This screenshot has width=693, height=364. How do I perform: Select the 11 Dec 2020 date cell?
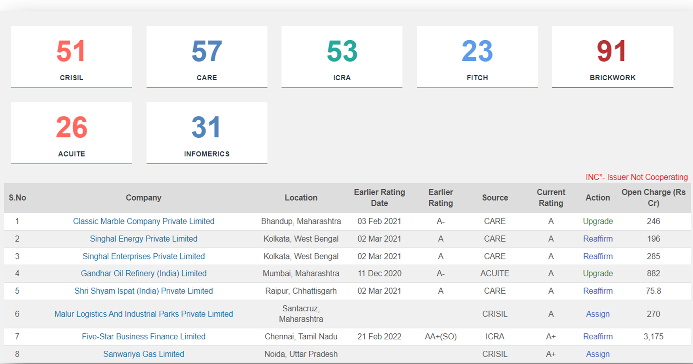tap(380, 273)
